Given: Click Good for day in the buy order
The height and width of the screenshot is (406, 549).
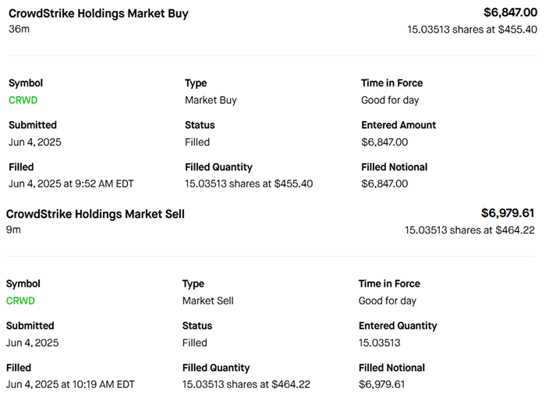Looking at the screenshot, I should (390, 100).
